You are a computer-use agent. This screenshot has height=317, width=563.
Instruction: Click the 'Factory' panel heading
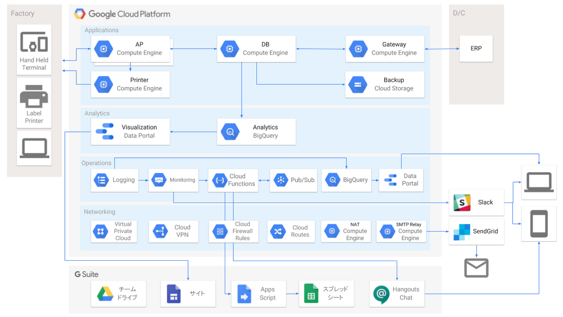click(x=23, y=13)
